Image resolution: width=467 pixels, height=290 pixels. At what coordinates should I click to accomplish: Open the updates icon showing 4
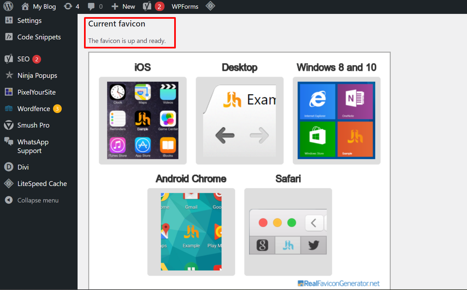click(x=71, y=6)
